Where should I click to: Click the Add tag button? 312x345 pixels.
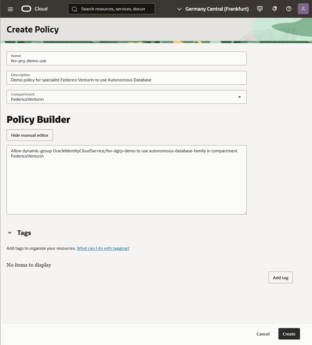point(280,277)
